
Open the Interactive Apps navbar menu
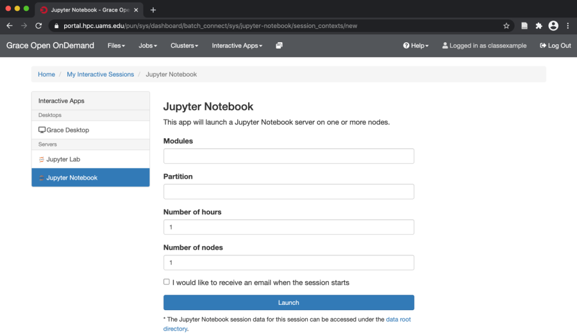point(237,45)
